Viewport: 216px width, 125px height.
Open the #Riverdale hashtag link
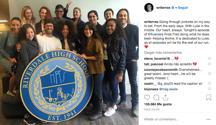pyautogui.click(x=156, y=34)
